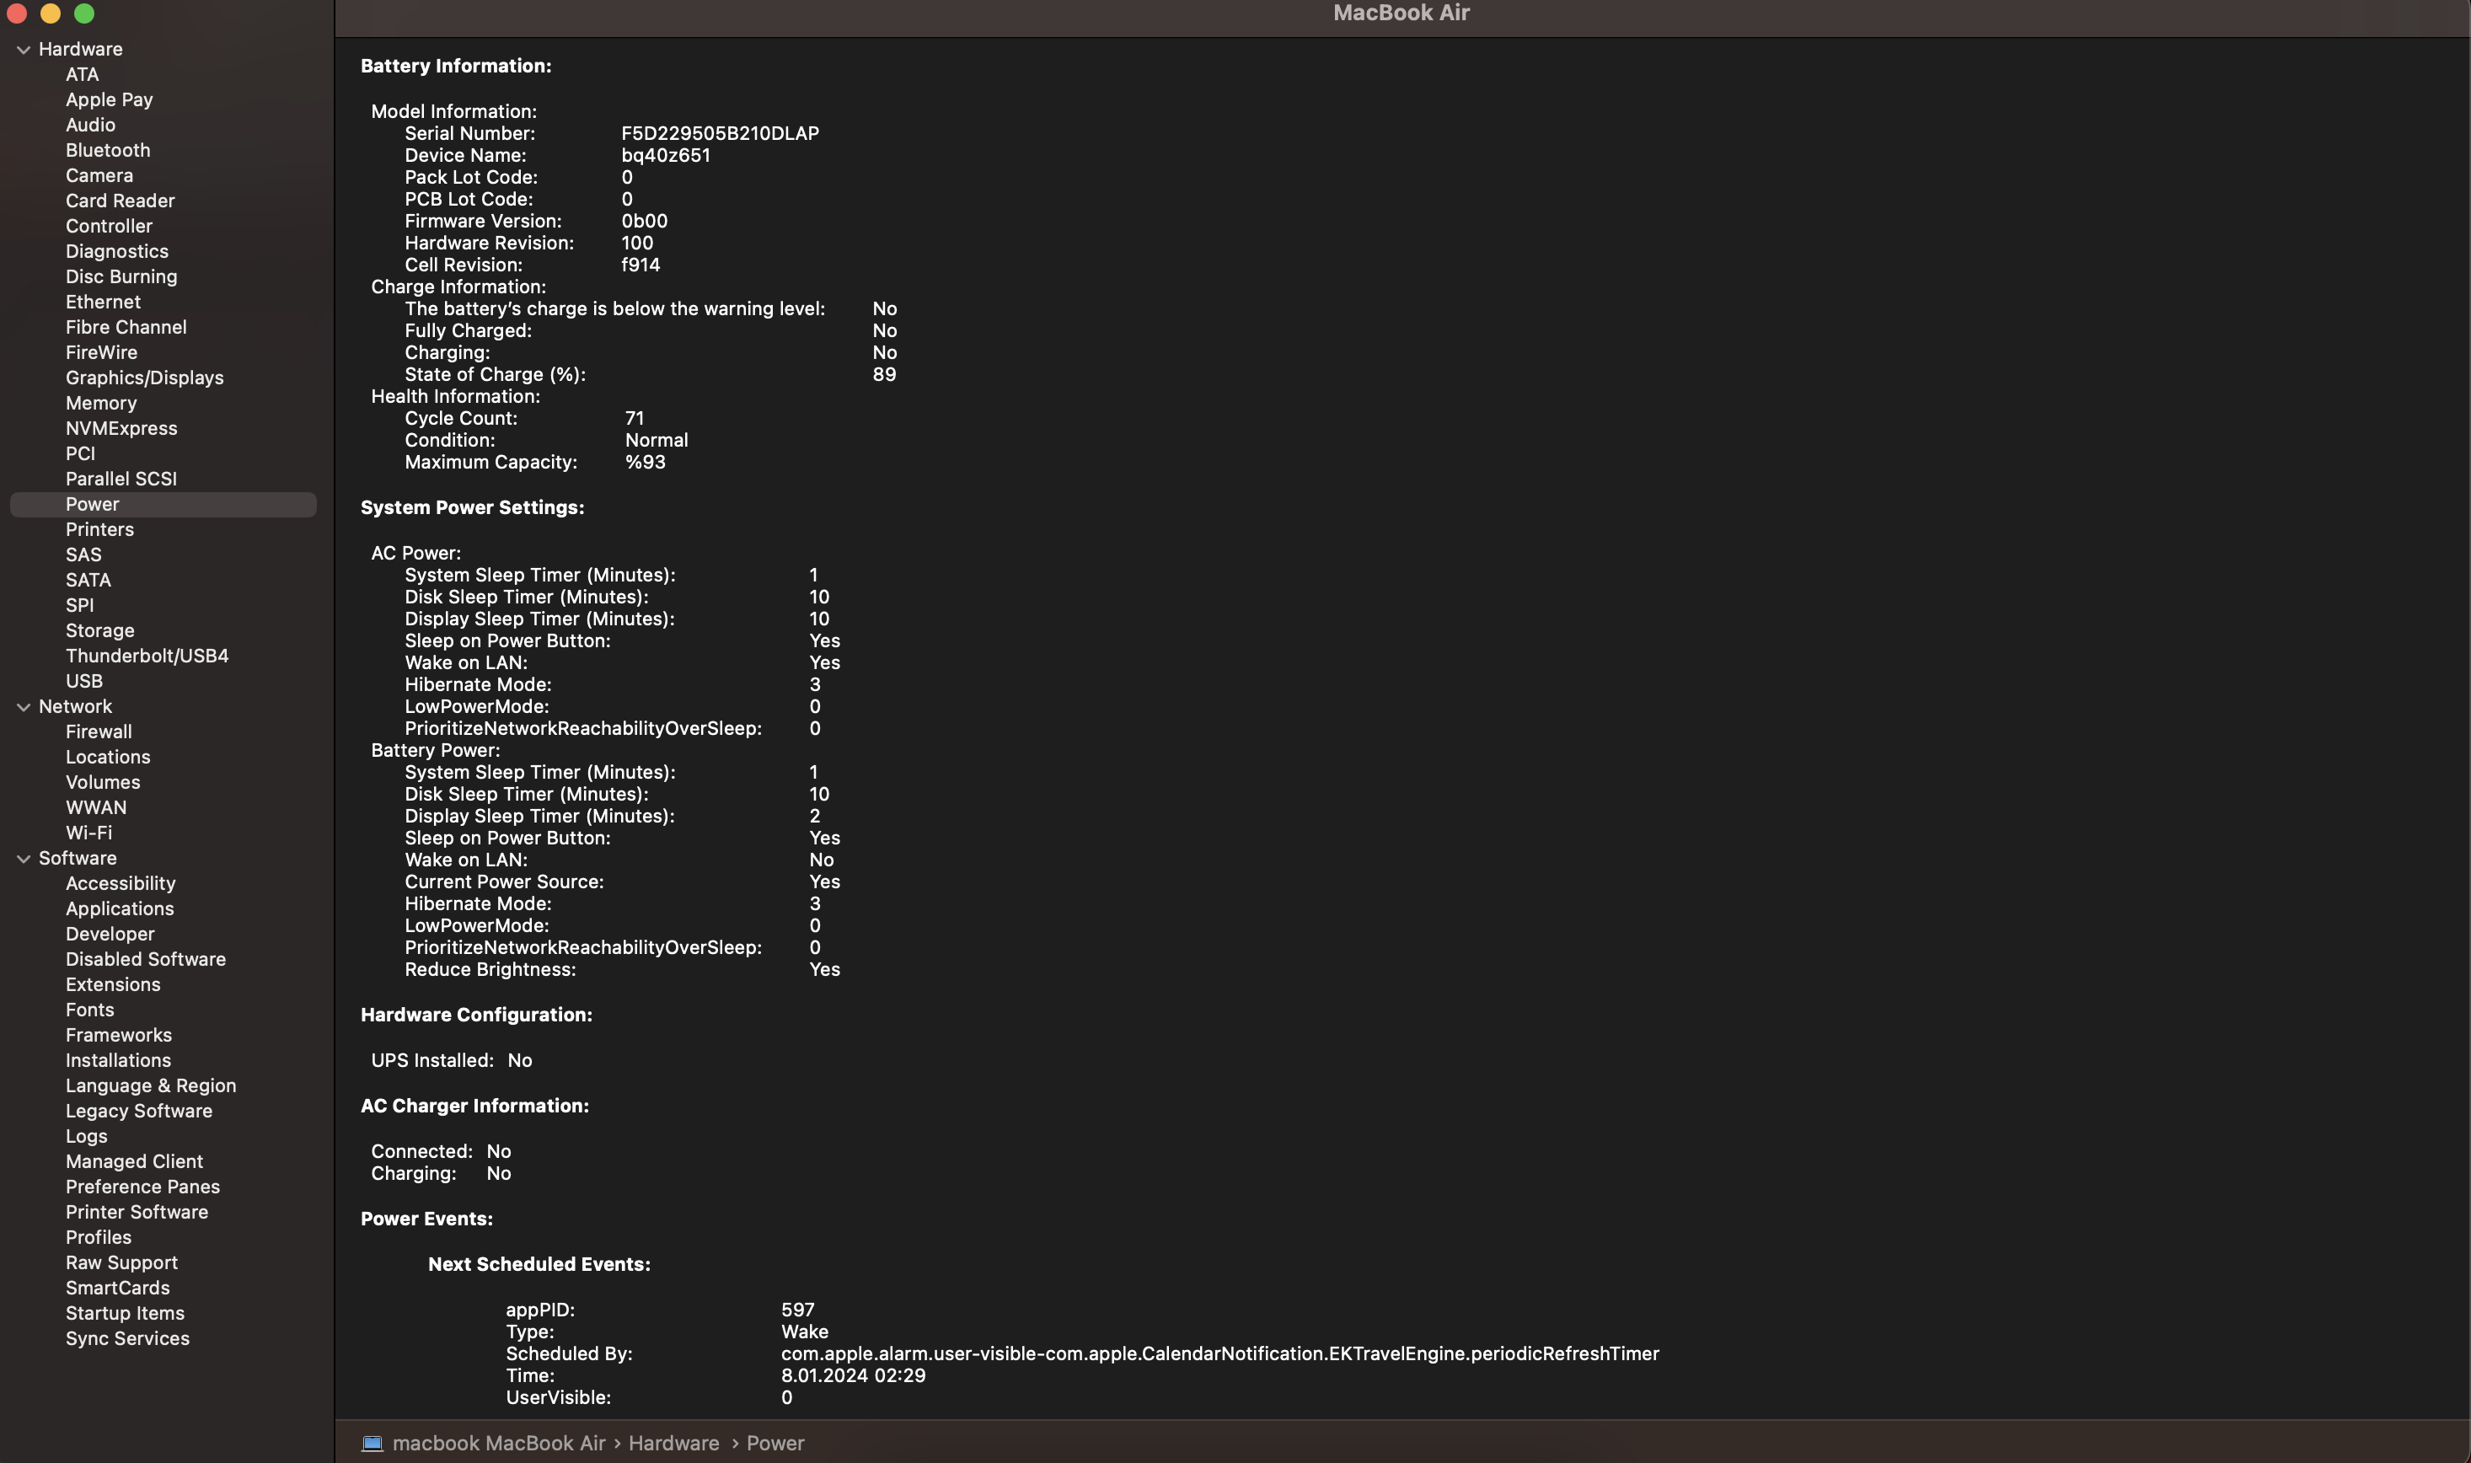
Task: Collapse the Software section chevron
Action: coord(24,859)
